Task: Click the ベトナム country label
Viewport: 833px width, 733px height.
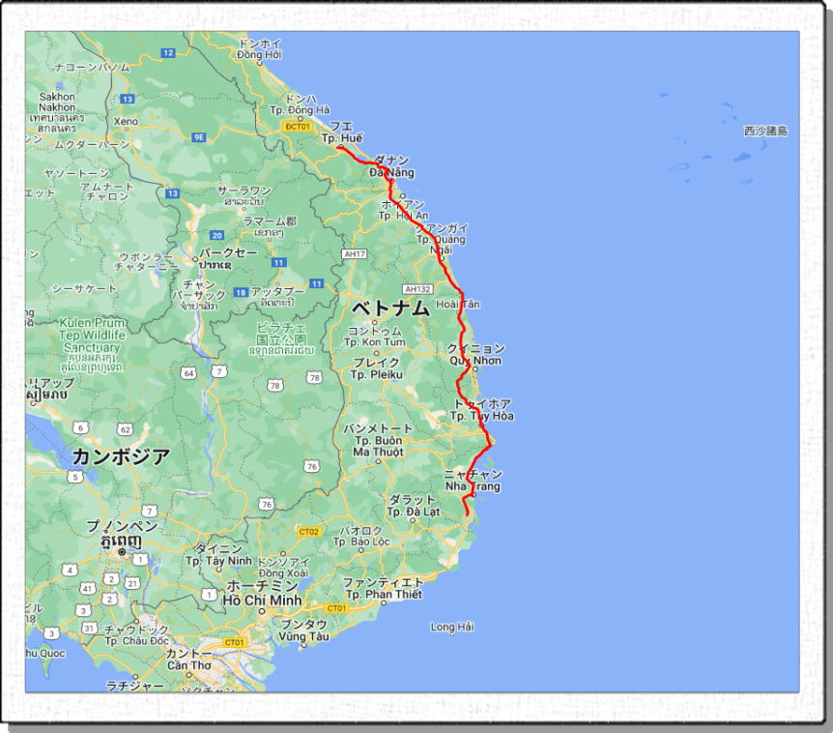Action: [x=390, y=308]
